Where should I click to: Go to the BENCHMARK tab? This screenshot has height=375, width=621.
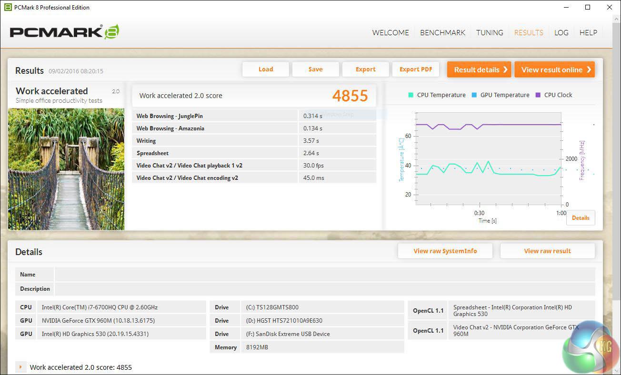tap(442, 33)
